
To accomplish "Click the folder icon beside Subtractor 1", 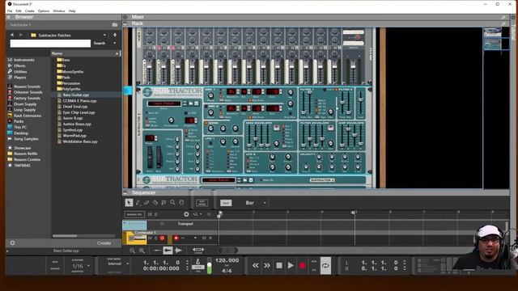I will click(115, 25).
